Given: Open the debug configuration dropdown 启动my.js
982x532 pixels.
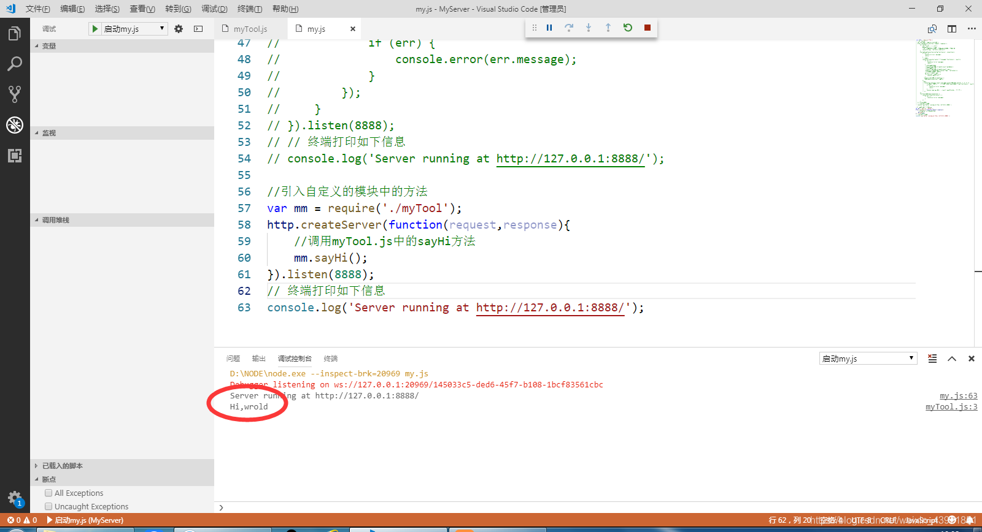Looking at the screenshot, I should 134,29.
